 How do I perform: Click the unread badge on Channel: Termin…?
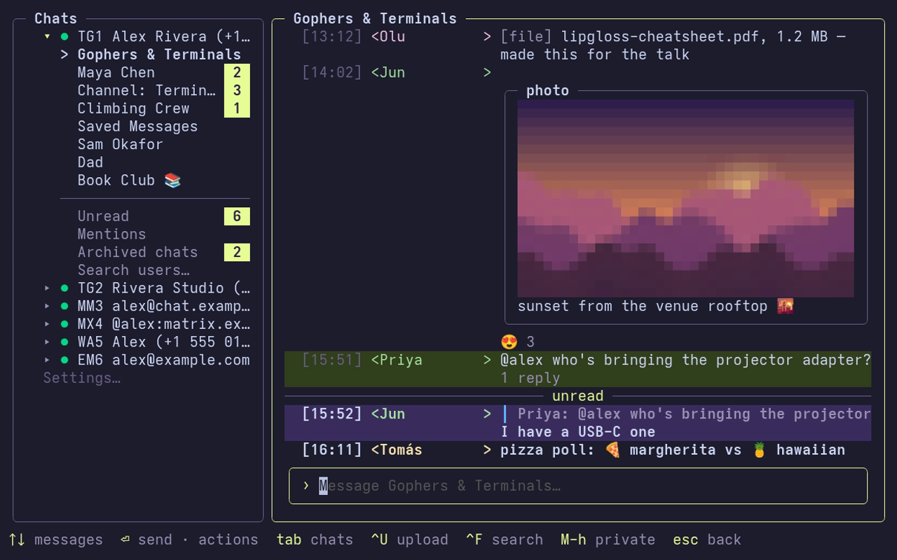point(237,90)
